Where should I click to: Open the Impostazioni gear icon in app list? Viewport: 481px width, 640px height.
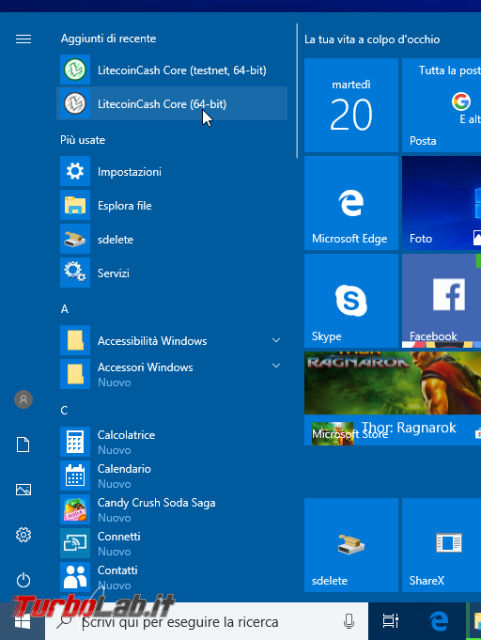click(75, 171)
